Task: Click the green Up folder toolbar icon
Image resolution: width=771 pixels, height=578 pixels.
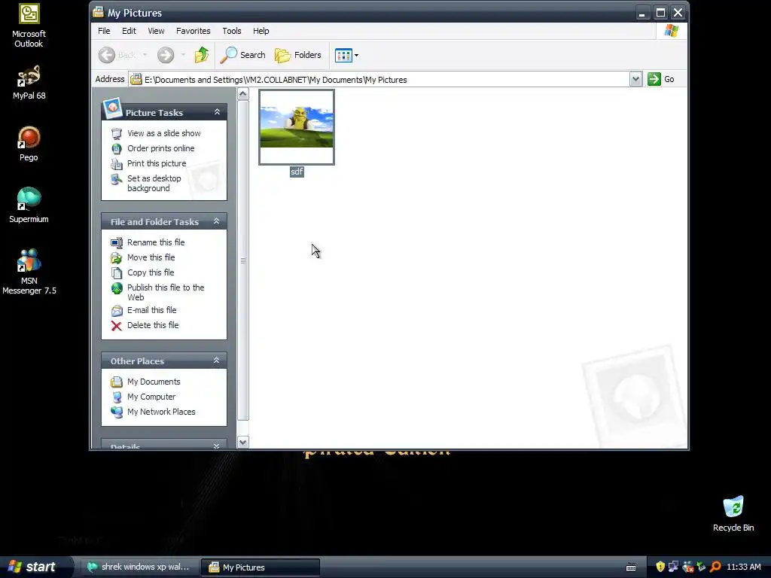Action: [x=202, y=55]
